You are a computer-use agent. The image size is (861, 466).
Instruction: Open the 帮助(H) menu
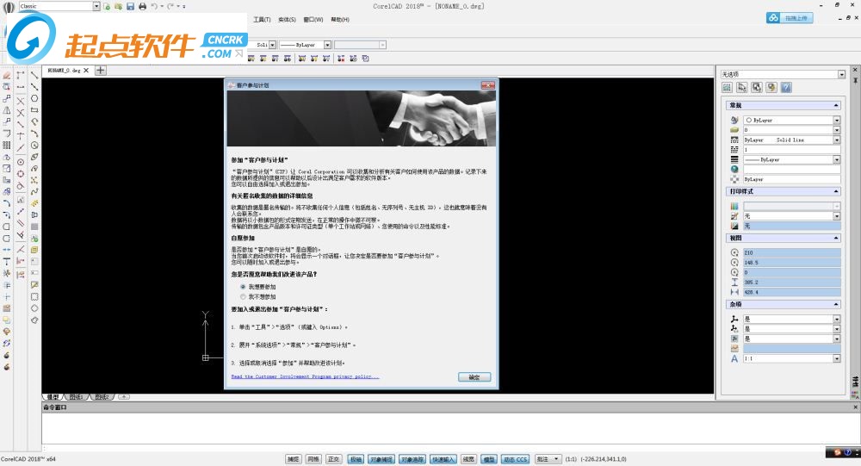[x=340, y=19]
